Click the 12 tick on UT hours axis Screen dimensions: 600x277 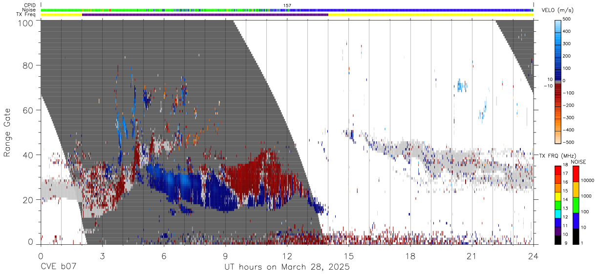[x=287, y=256]
